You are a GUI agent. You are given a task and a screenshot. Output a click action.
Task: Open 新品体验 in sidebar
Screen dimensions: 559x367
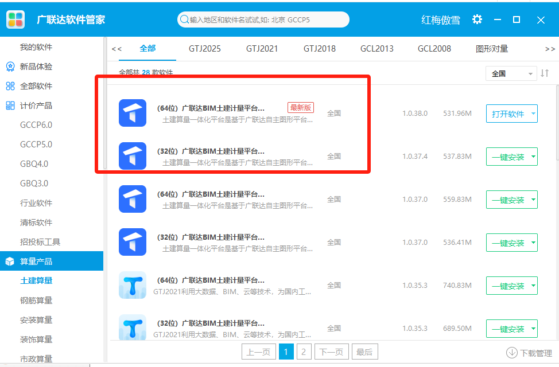(36, 67)
